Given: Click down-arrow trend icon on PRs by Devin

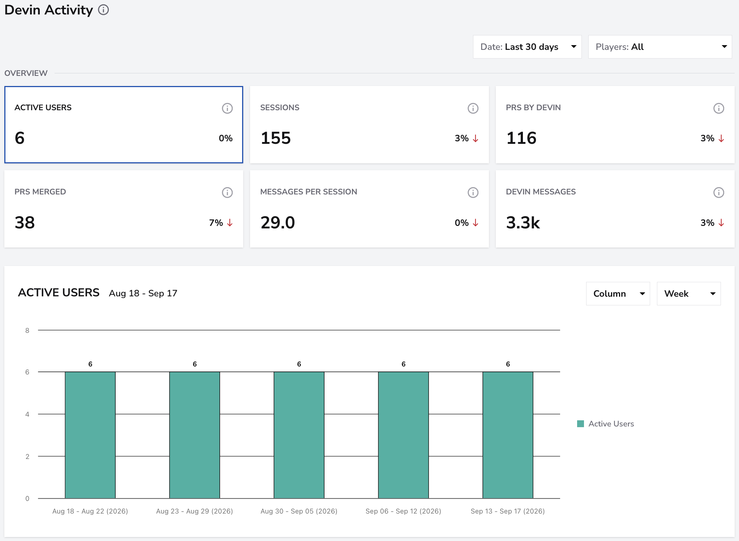Looking at the screenshot, I should tap(721, 138).
